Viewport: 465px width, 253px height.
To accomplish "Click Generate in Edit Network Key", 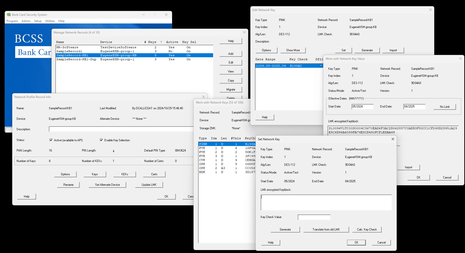I will click(367, 50).
